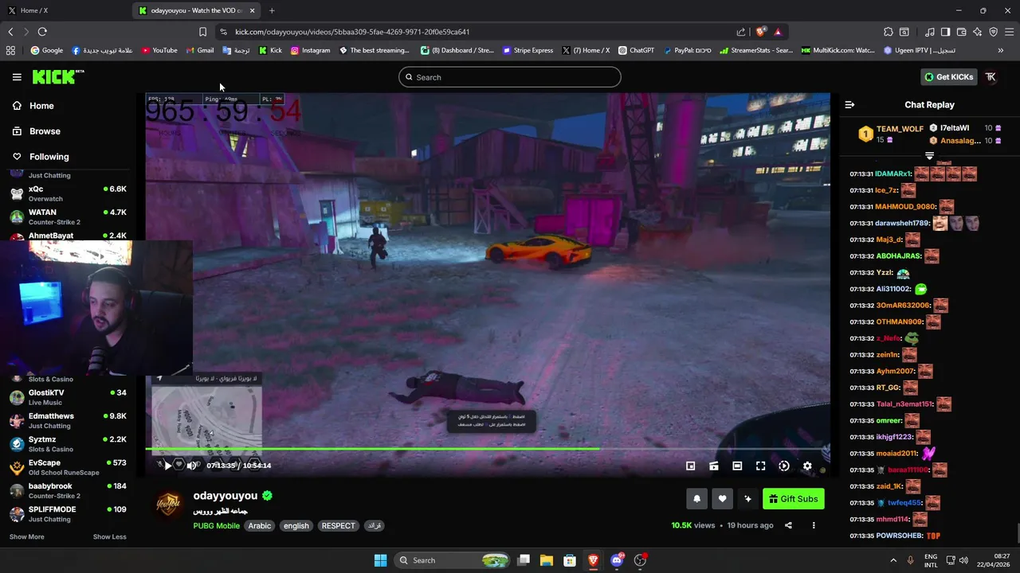Go back in browser history
The image size is (1020, 573).
[x=10, y=32]
